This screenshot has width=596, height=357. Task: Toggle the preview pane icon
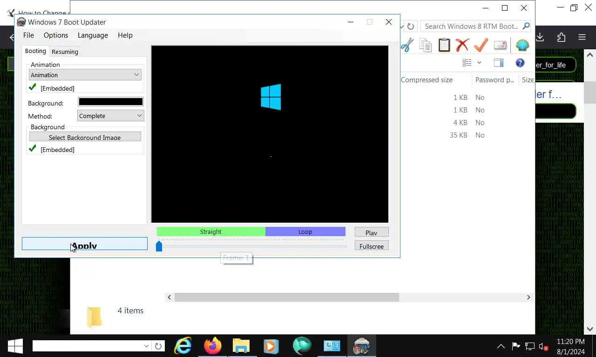tap(498, 63)
